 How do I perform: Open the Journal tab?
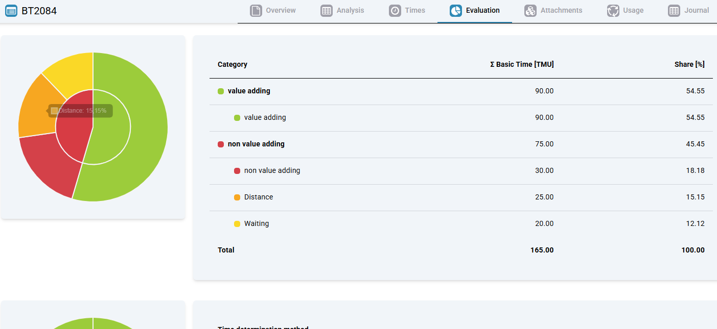pos(697,11)
